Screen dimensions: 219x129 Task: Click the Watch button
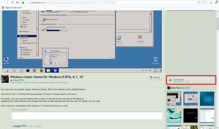coord(155,78)
